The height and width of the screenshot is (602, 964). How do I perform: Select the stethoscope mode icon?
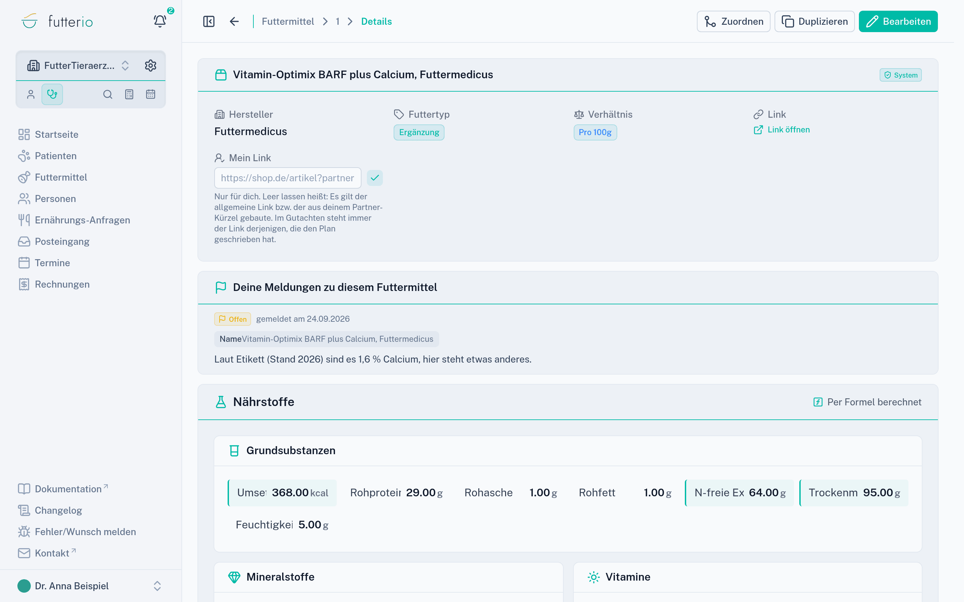point(52,94)
